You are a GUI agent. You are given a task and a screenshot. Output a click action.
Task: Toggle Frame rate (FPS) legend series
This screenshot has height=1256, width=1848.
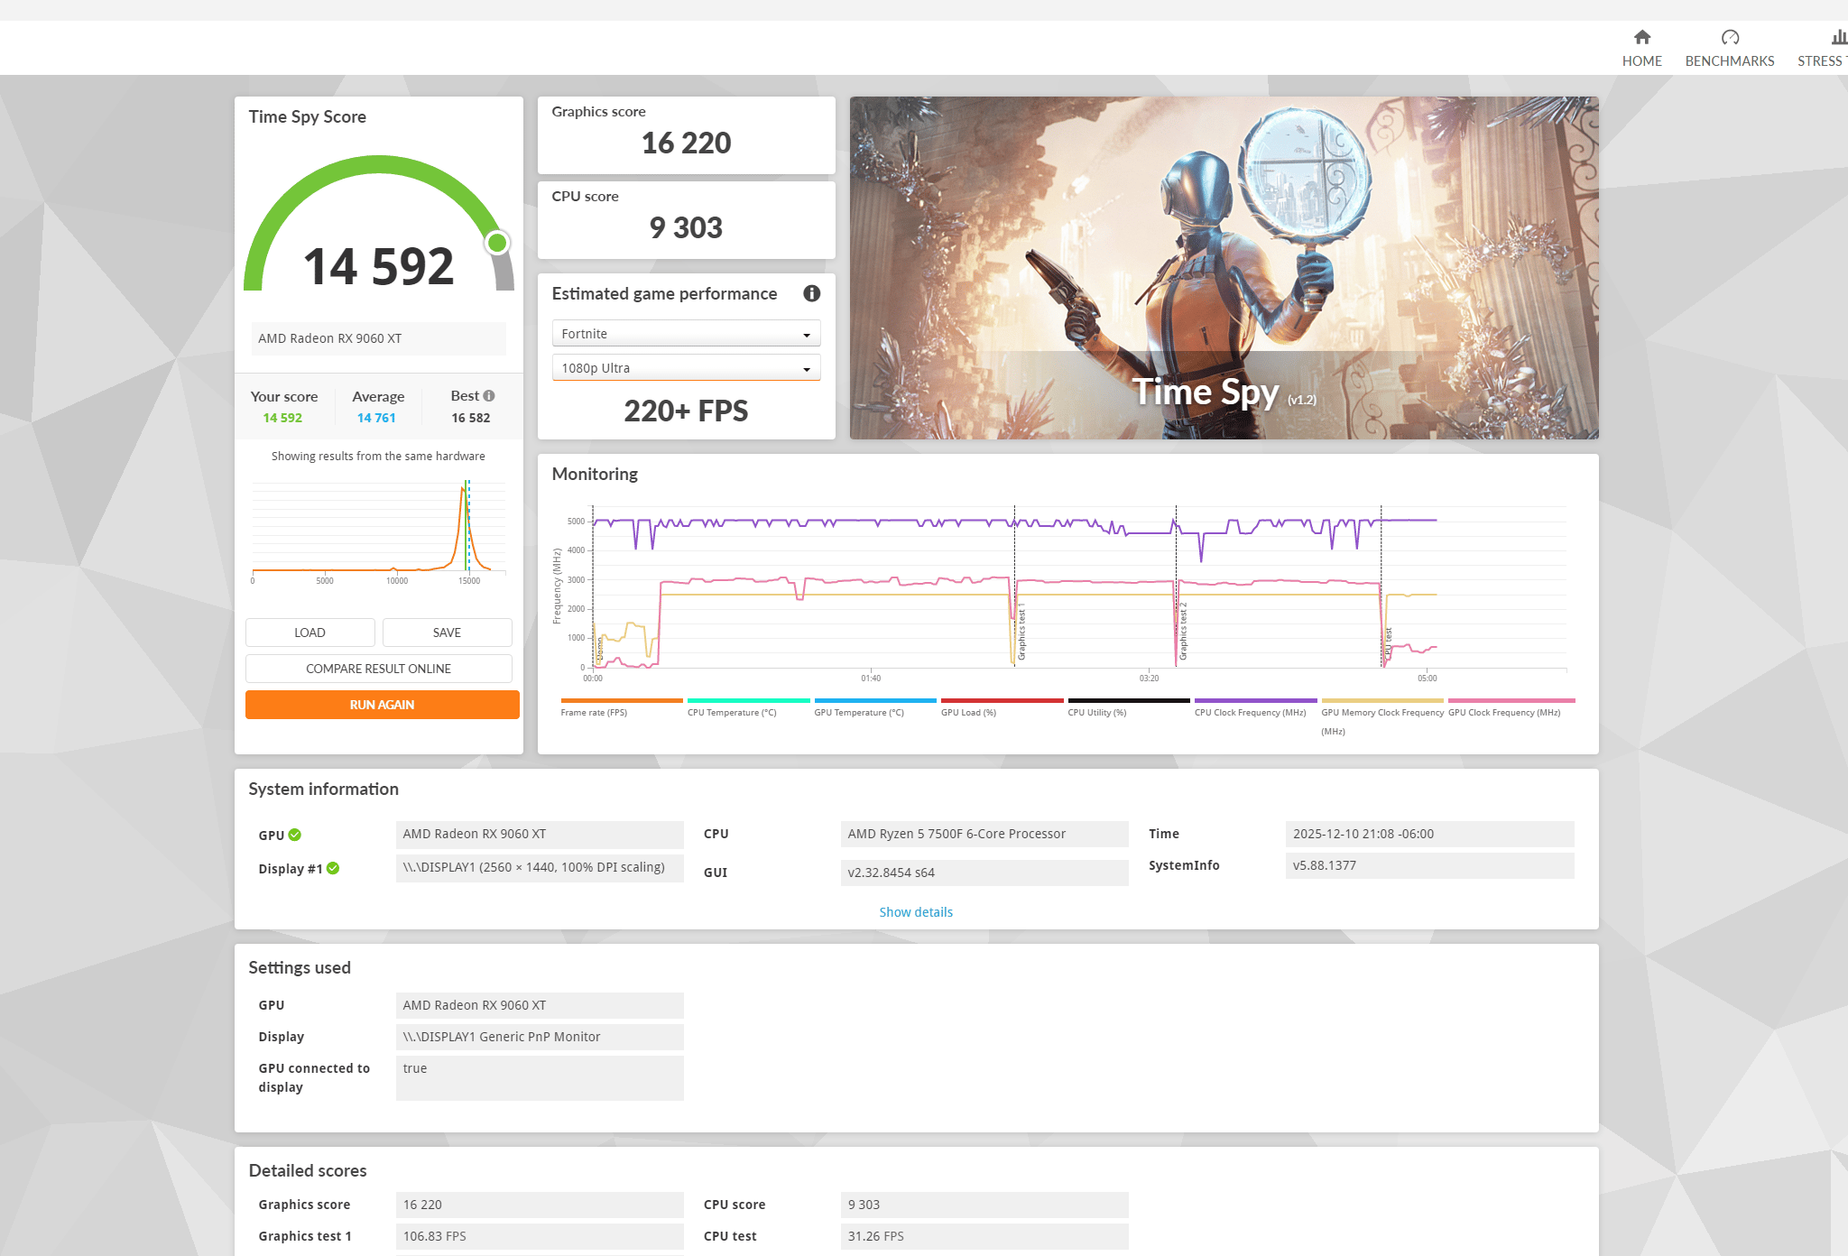click(594, 712)
